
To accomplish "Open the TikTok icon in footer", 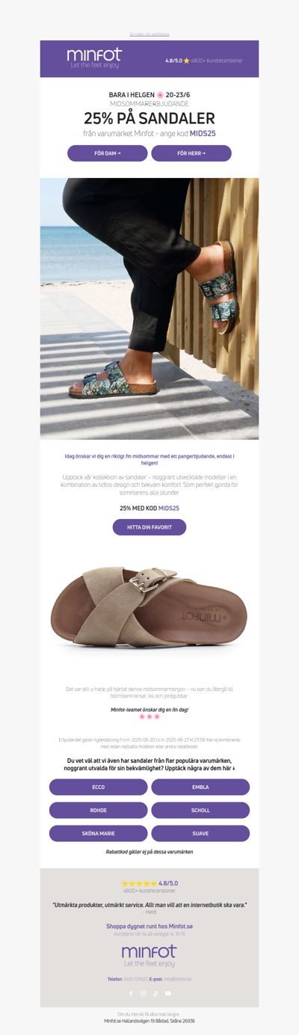I will [x=155, y=994].
